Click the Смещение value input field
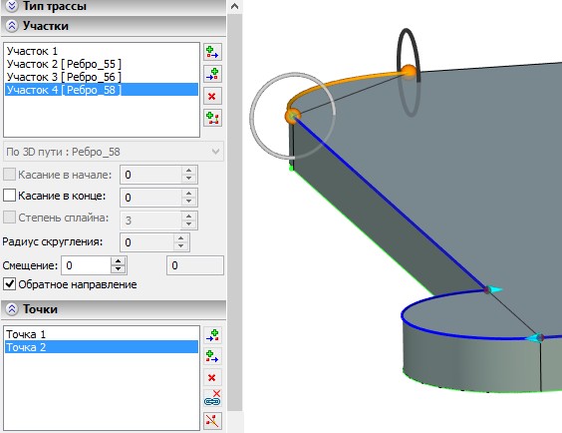The image size is (562, 433). tap(86, 265)
